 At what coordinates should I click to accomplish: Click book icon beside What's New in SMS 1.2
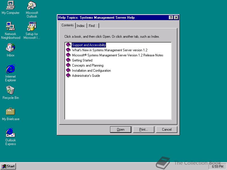(x=68, y=50)
